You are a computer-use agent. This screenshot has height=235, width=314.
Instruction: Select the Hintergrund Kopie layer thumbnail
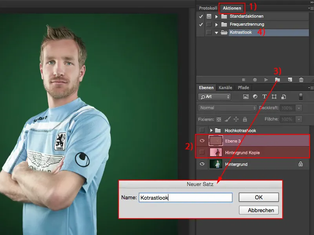215,152
